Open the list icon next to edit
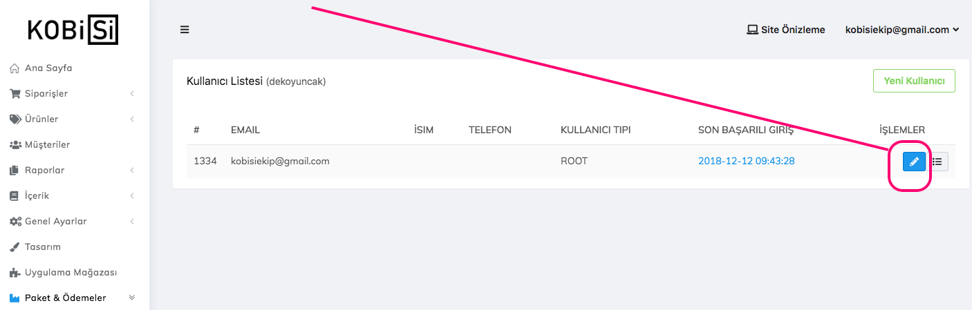972x310 pixels. (x=937, y=162)
